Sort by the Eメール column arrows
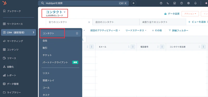 tap(129, 47)
